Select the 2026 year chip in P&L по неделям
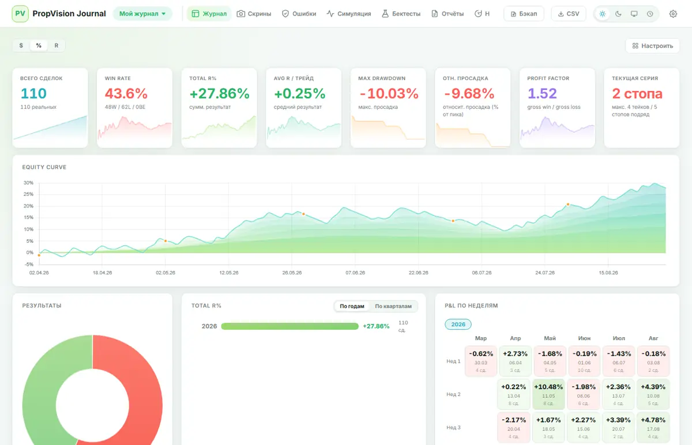 click(x=458, y=325)
